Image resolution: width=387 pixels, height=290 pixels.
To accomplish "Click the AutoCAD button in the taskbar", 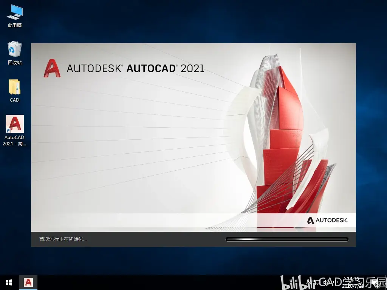I will pos(28,282).
